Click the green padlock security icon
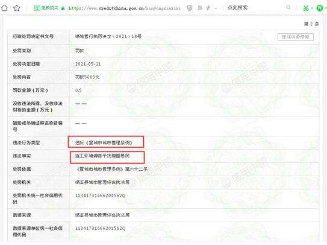 tap(63, 8)
